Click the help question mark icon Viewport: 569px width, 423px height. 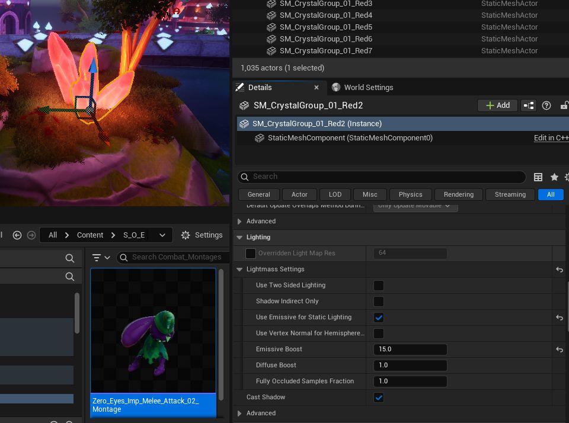click(x=546, y=105)
